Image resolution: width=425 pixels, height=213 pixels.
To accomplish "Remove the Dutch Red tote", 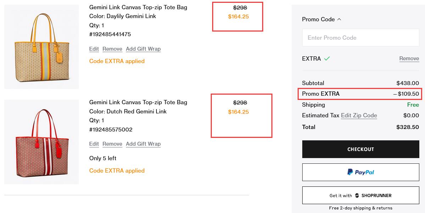I will (112, 144).
